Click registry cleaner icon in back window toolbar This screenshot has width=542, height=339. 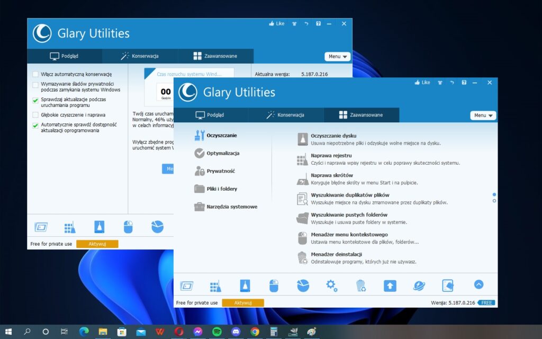pyautogui.click(x=70, y=227)
